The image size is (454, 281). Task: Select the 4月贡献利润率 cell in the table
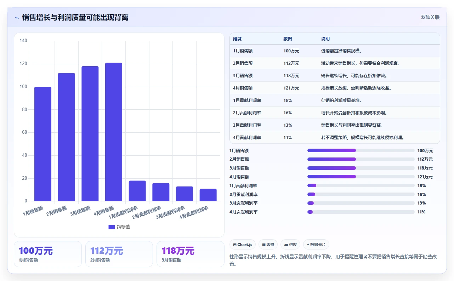click(x=247, y=138)
